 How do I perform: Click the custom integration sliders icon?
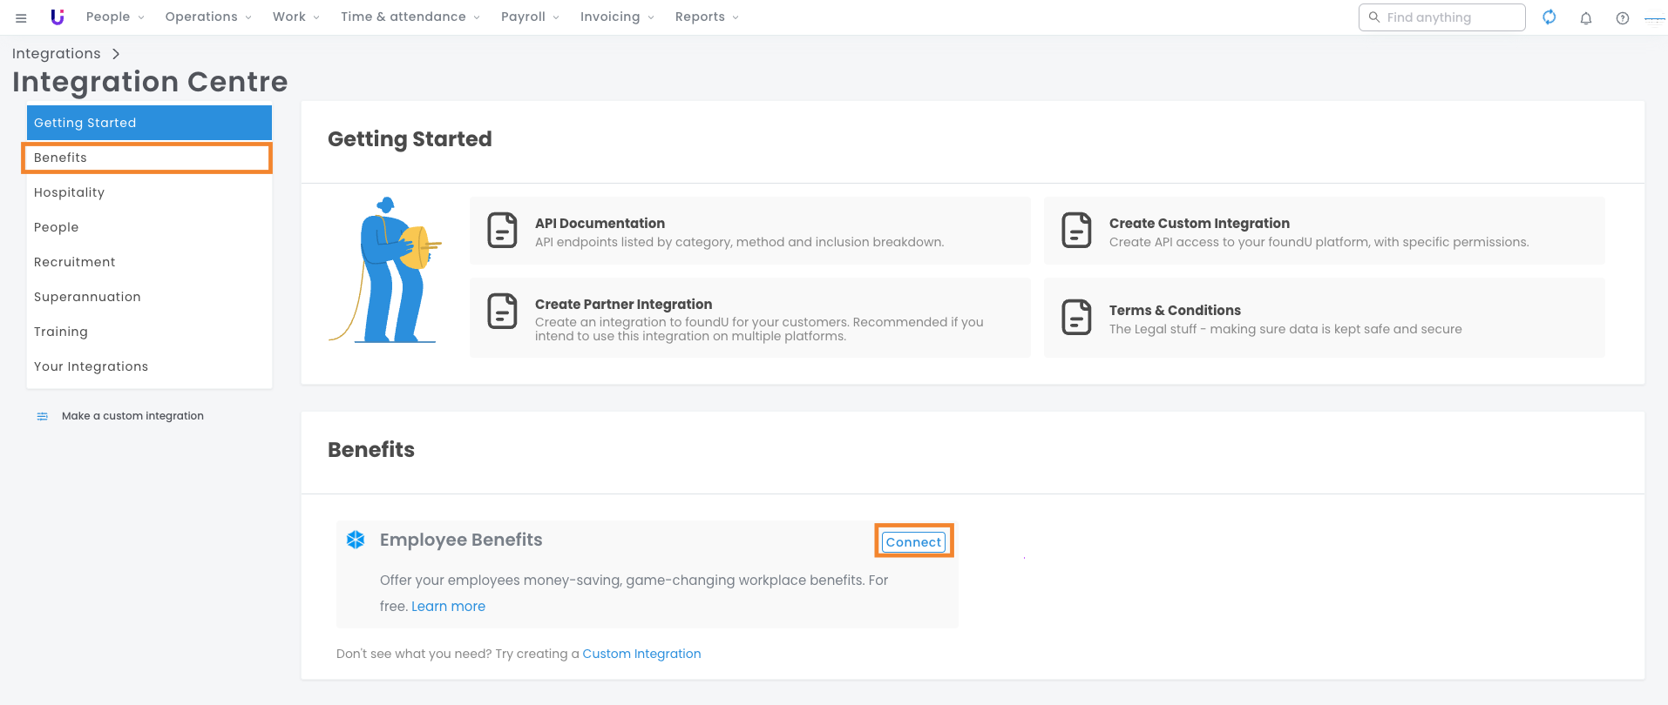tap(43, 416)
